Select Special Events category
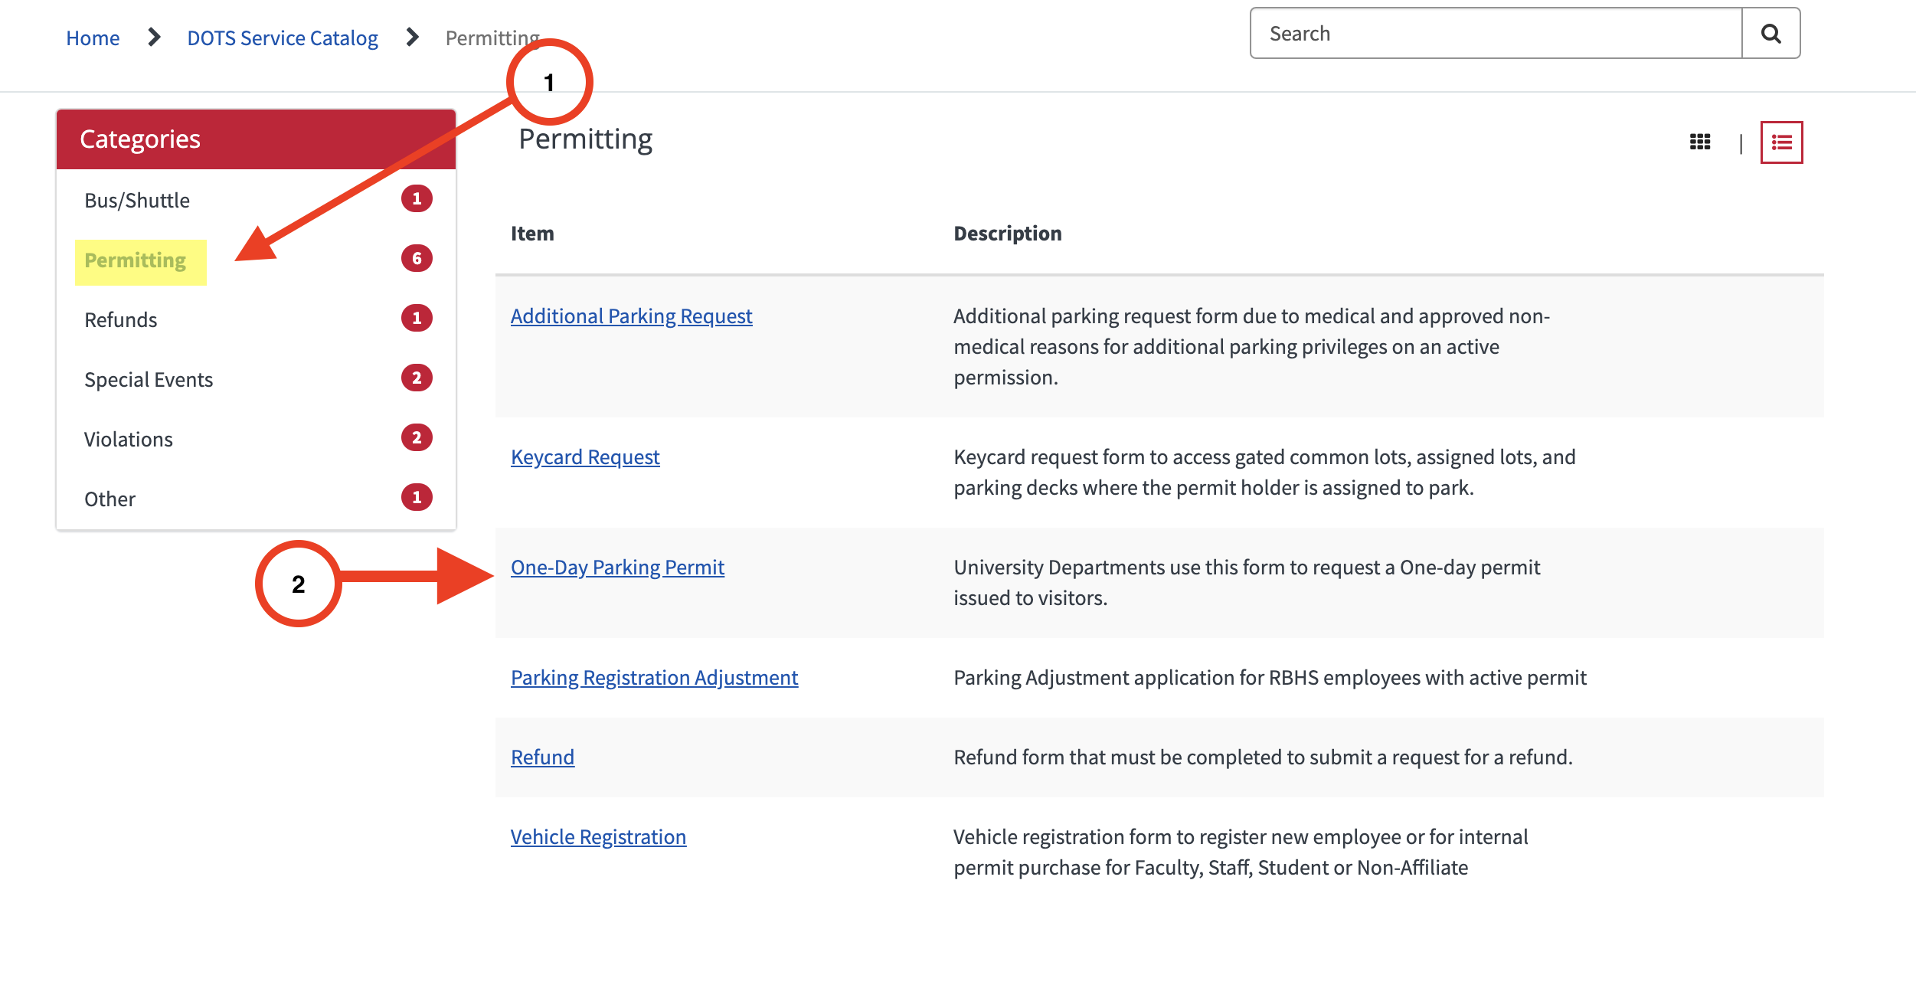This screenshot has width=1916, height=988. 149,380
